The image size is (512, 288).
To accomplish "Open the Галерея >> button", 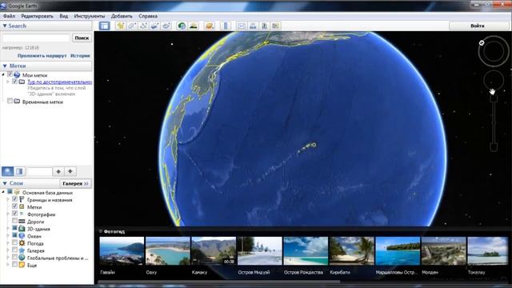I will (75, 183).
